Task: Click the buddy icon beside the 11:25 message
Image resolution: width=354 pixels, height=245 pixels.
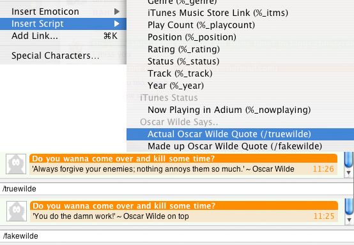Action: 17,211
